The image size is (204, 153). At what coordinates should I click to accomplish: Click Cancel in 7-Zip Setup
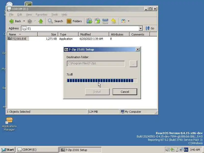tap(125, 92)
